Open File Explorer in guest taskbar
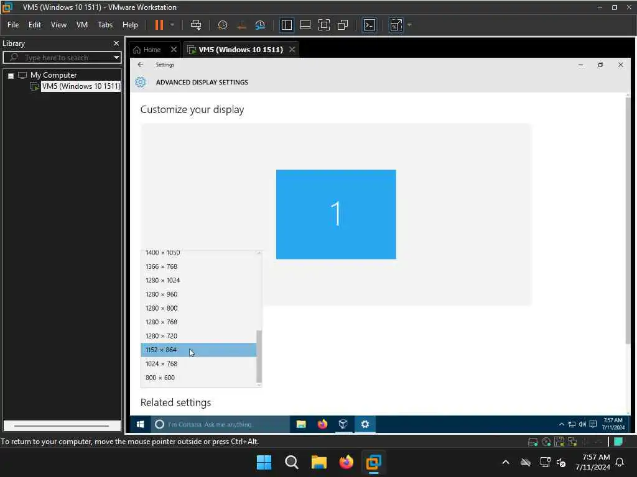This screenshot has height=477, width=637. pyautogui.click(x=301, y=424)
